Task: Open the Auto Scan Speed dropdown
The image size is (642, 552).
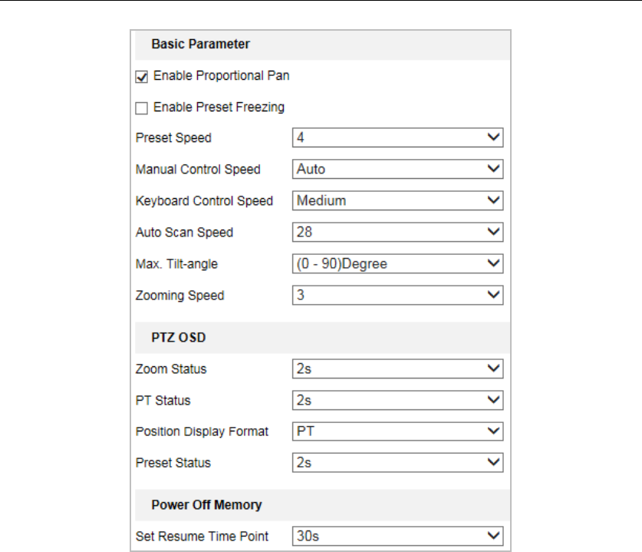Action: 397,232
